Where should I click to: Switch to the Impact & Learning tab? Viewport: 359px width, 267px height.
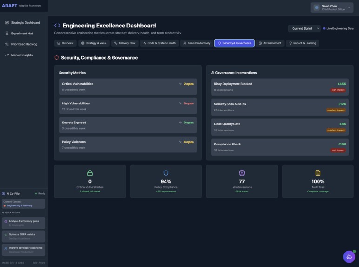click(302, 43)
